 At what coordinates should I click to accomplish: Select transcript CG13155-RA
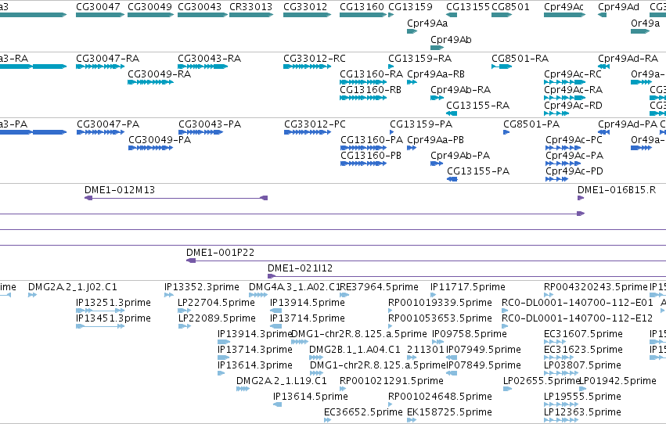[452, 113]
